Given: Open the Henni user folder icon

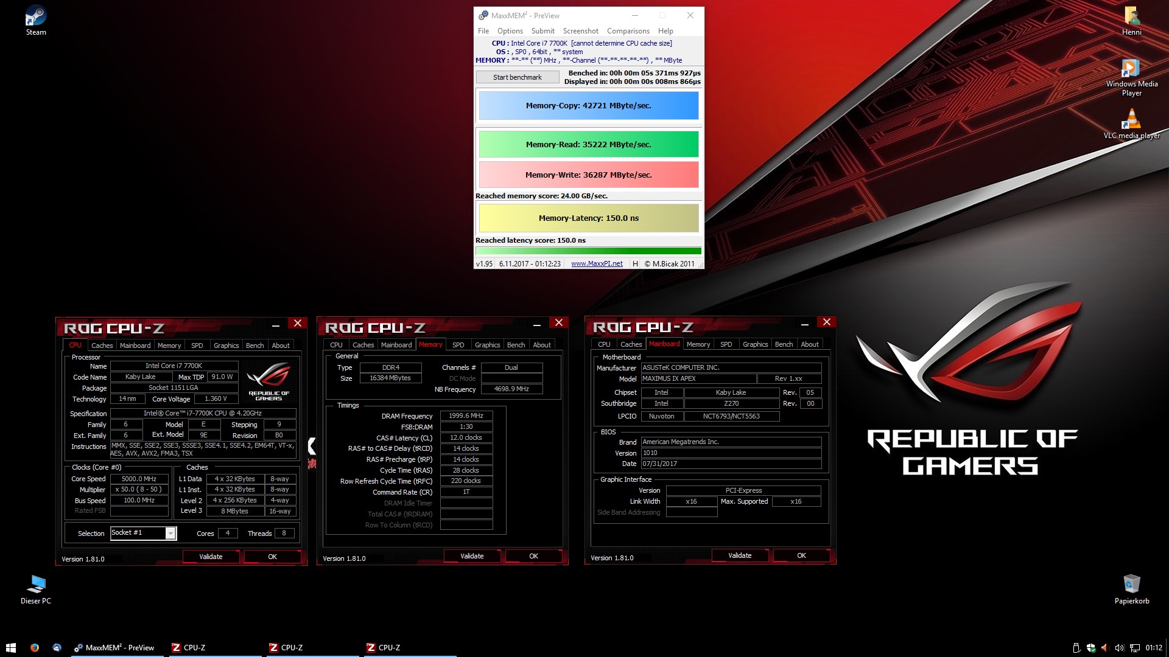Looking at the screenshot, I should coord(1131,20).
